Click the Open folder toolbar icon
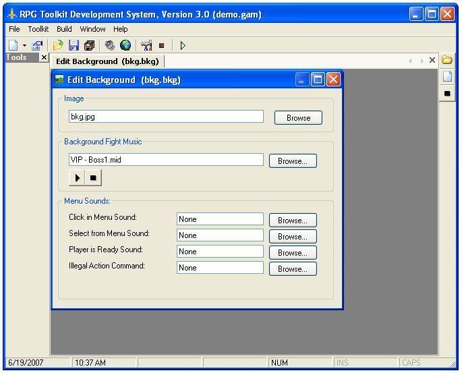462x373 pixels. pos(58,45)
